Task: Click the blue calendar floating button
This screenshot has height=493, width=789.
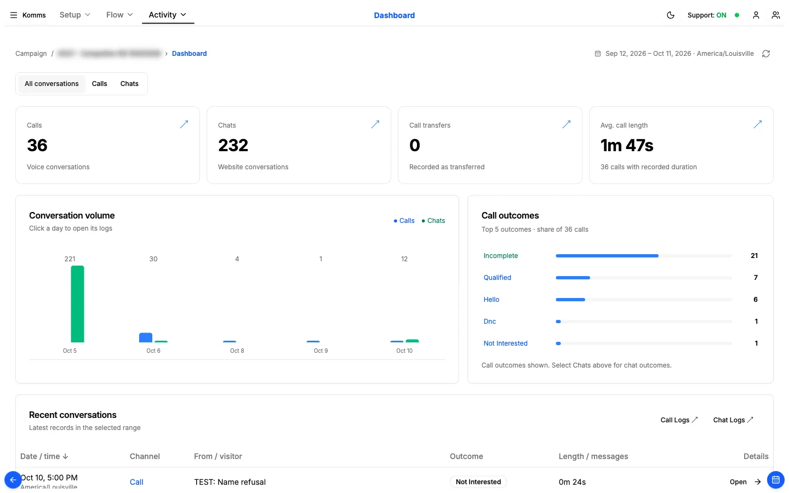Action: 776,480
